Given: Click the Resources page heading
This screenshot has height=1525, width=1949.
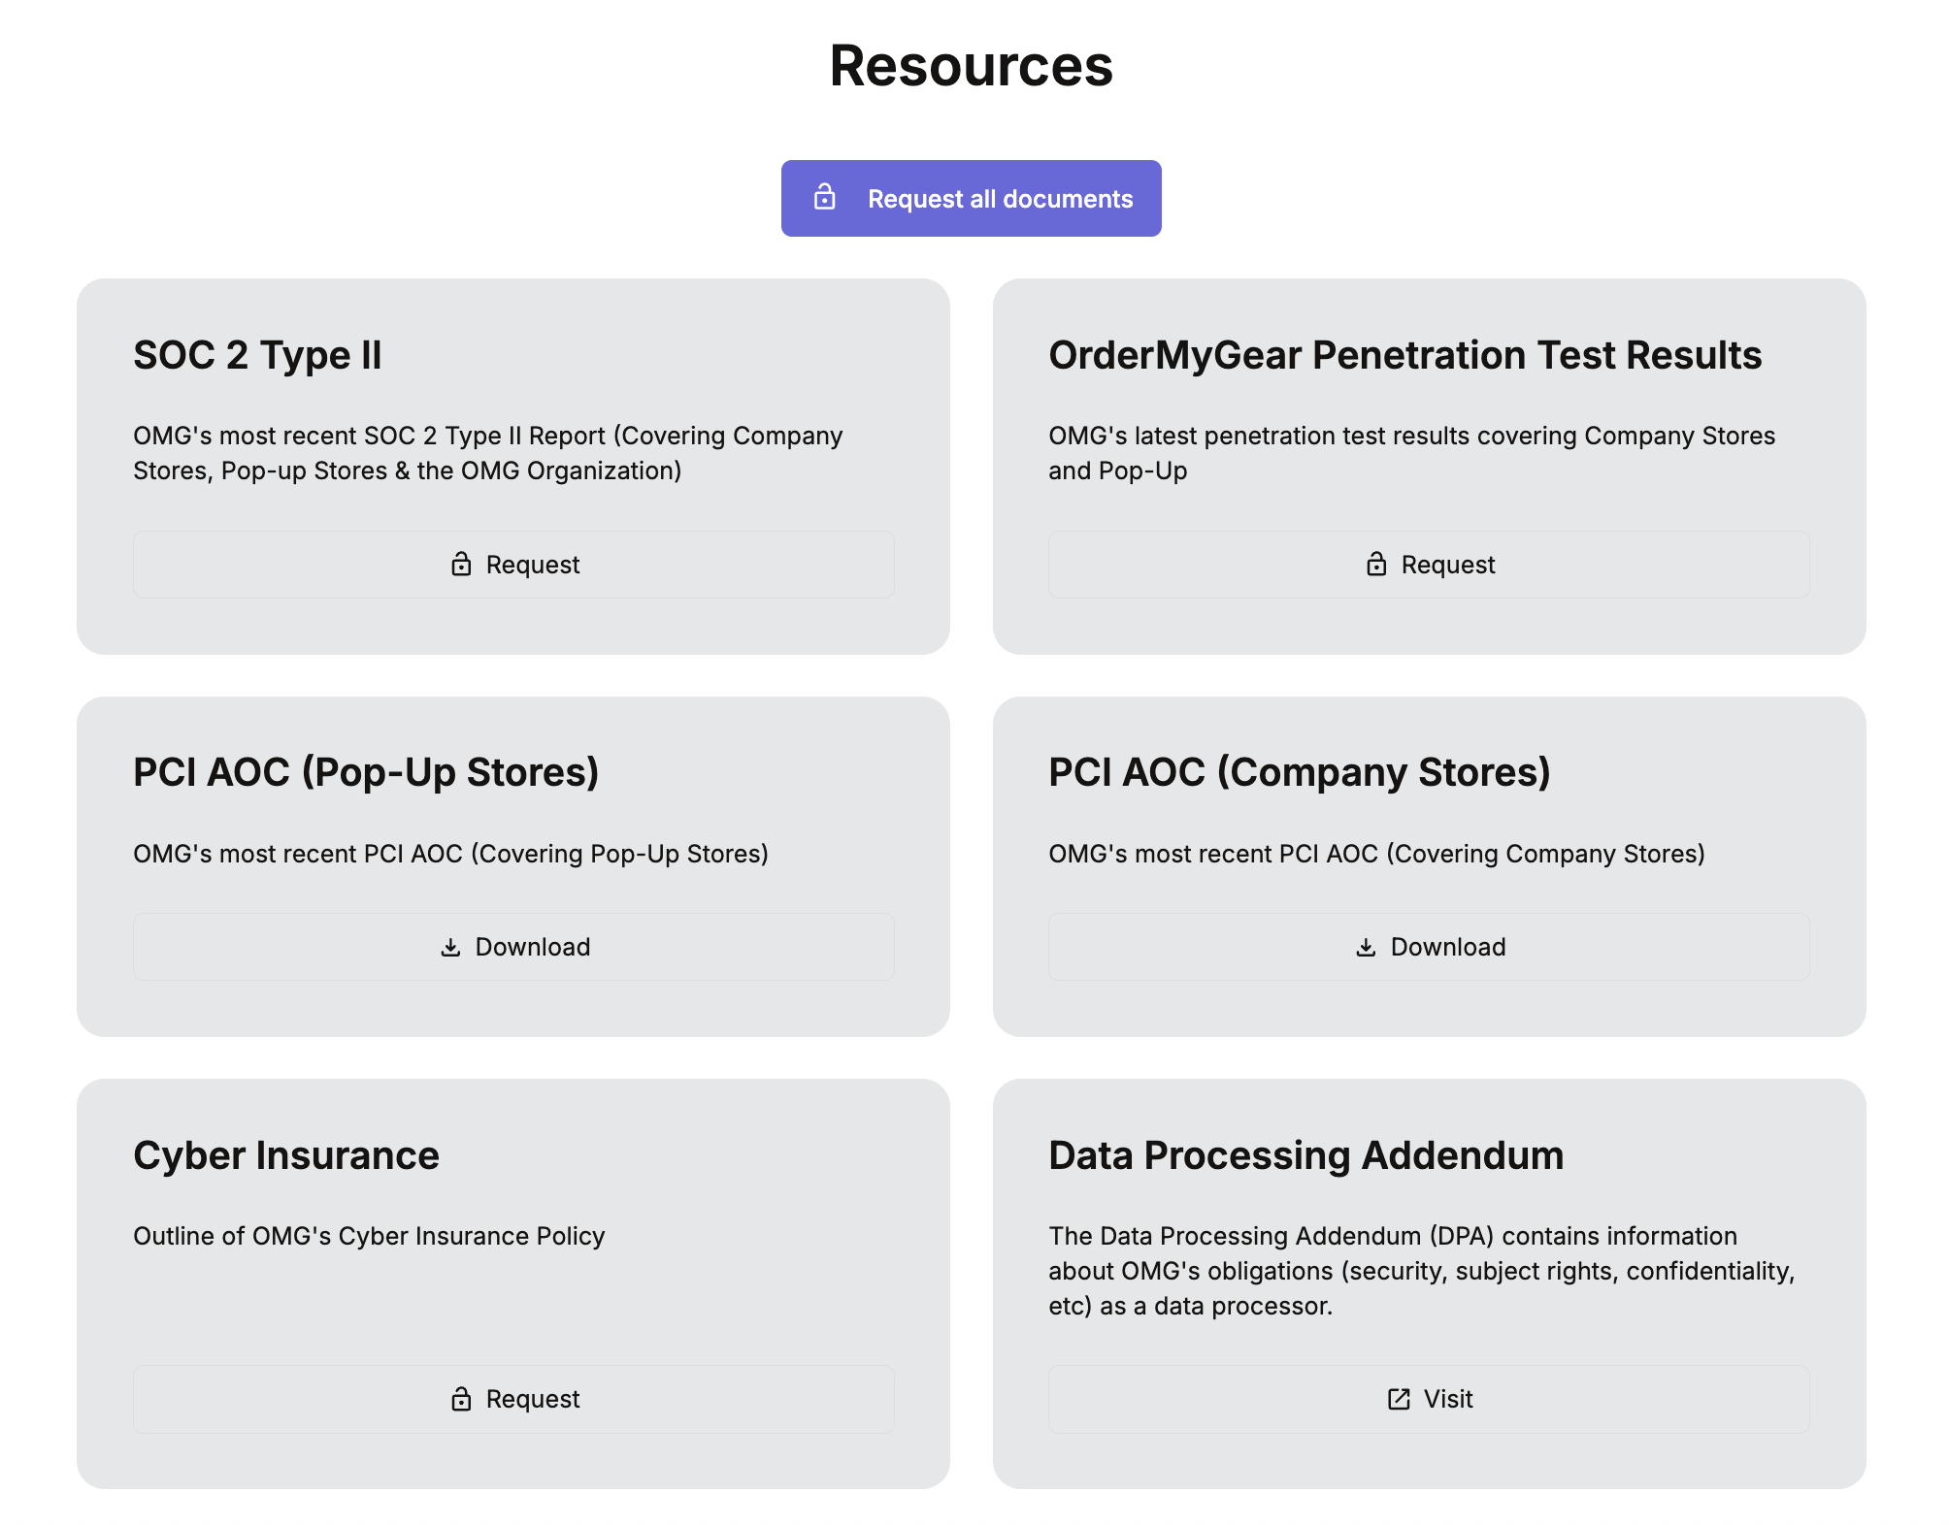Looking at the screenshot, I should [971, 66].
